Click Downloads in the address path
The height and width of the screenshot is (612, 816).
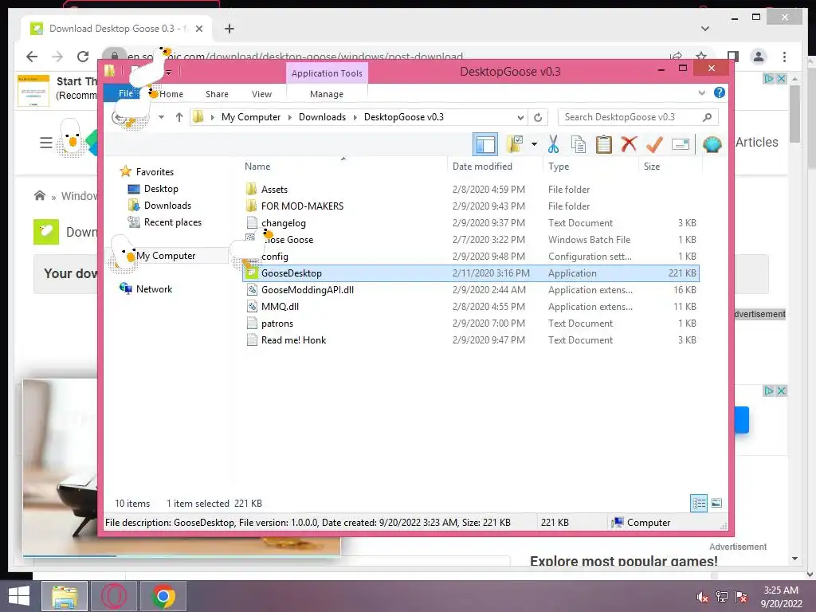[322, 117]
